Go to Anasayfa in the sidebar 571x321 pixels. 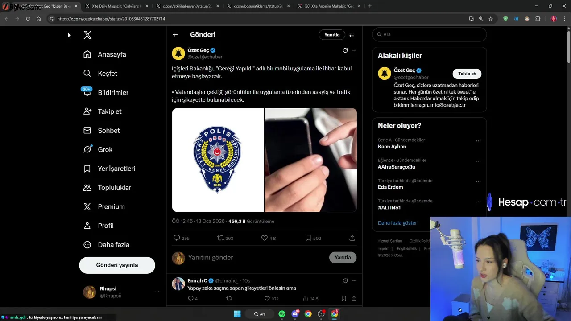[105, 54]
